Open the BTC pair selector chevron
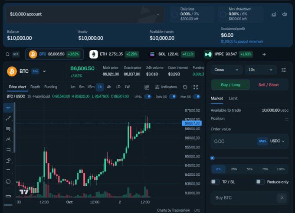The width and height of the screenshot is (295, 213). (x=44, y=71)
